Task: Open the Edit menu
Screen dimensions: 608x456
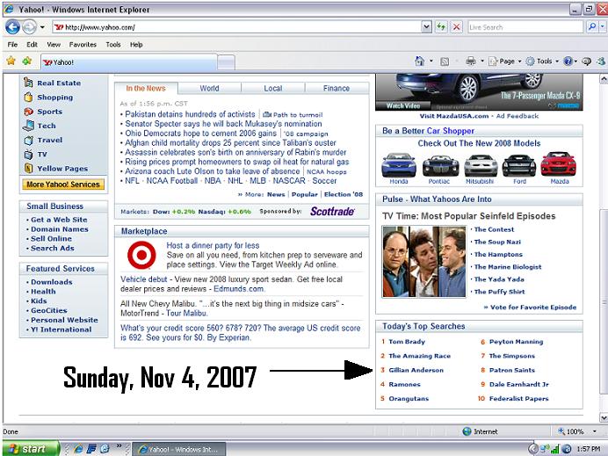Action: 32,45
